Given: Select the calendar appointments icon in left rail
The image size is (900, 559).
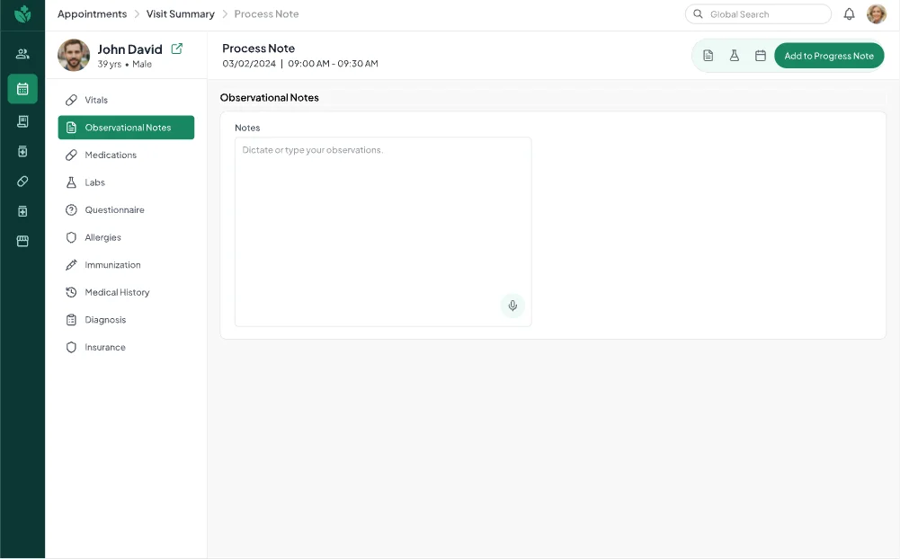Looking at the screenshot, I should [x=22, y=89].
